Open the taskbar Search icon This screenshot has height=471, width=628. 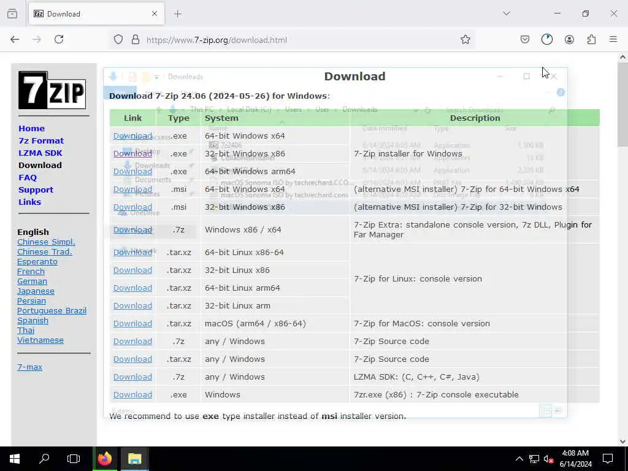tap(44, 459)
